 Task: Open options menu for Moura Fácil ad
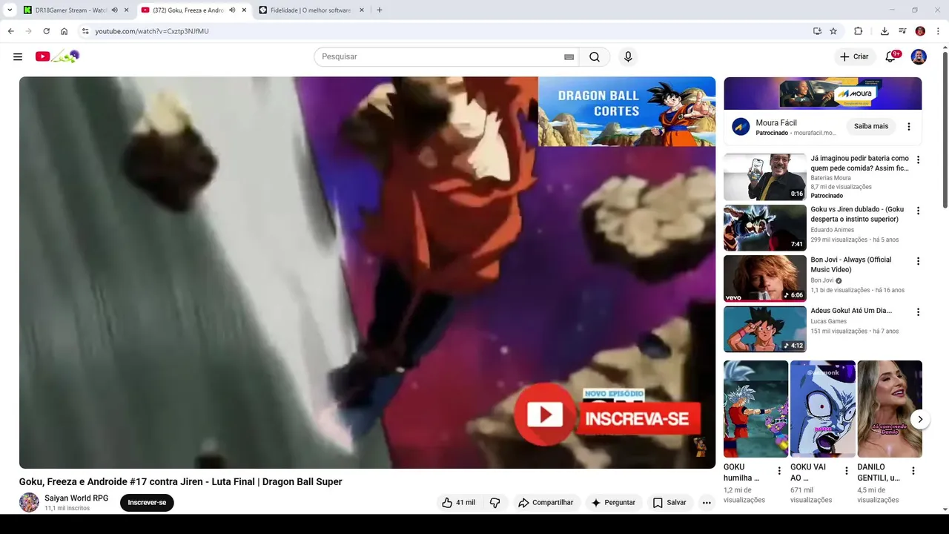pos(909,127)
